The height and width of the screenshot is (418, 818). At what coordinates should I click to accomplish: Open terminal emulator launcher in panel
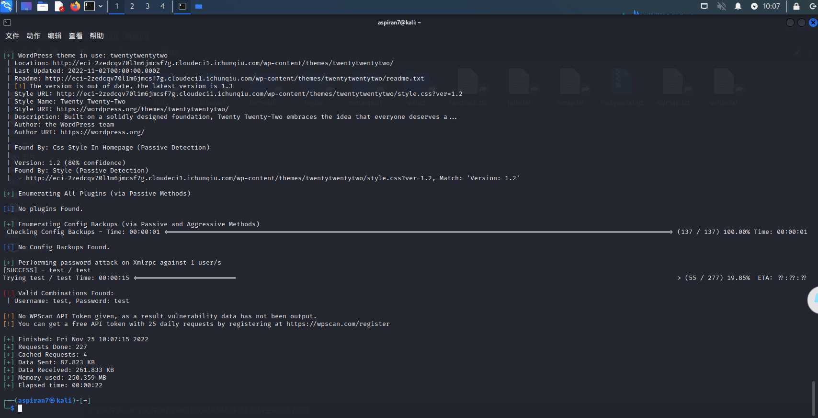tap(90, 6)
